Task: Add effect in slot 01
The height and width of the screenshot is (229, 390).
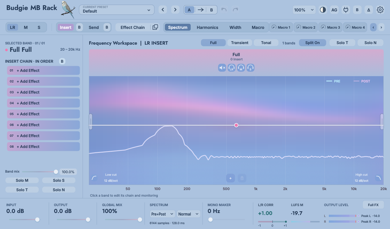Action: point(43,70)
